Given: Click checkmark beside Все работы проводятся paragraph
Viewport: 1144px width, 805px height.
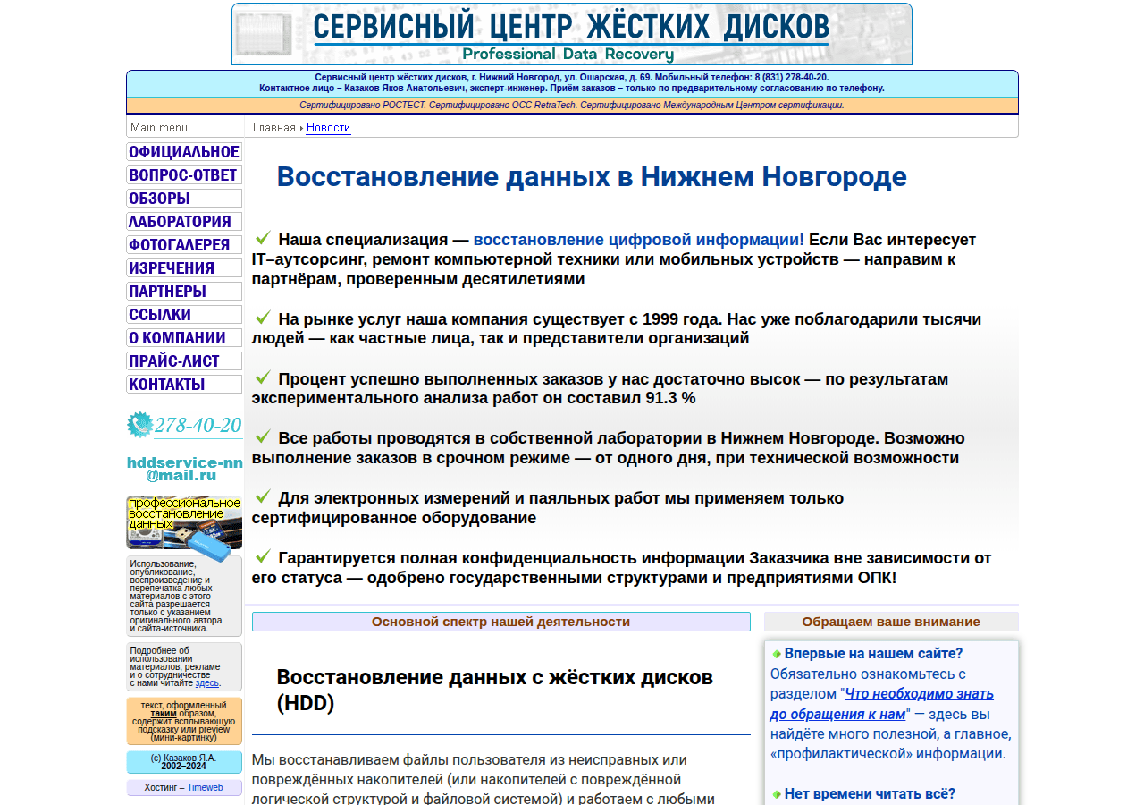Looking at the screenshot, I should point(263,436).
